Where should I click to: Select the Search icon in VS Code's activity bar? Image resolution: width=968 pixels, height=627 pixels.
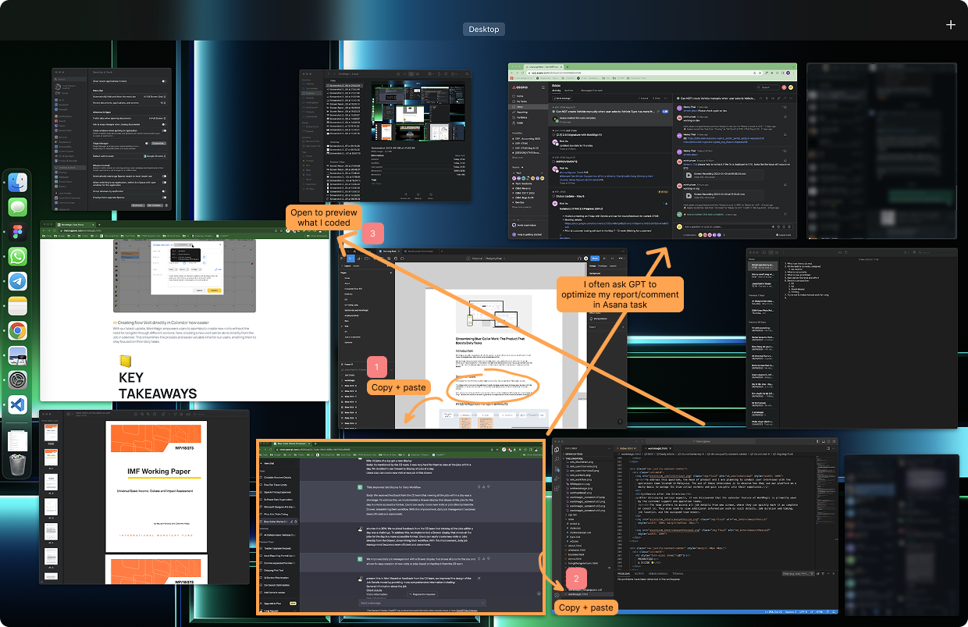[x=557, y=461]
